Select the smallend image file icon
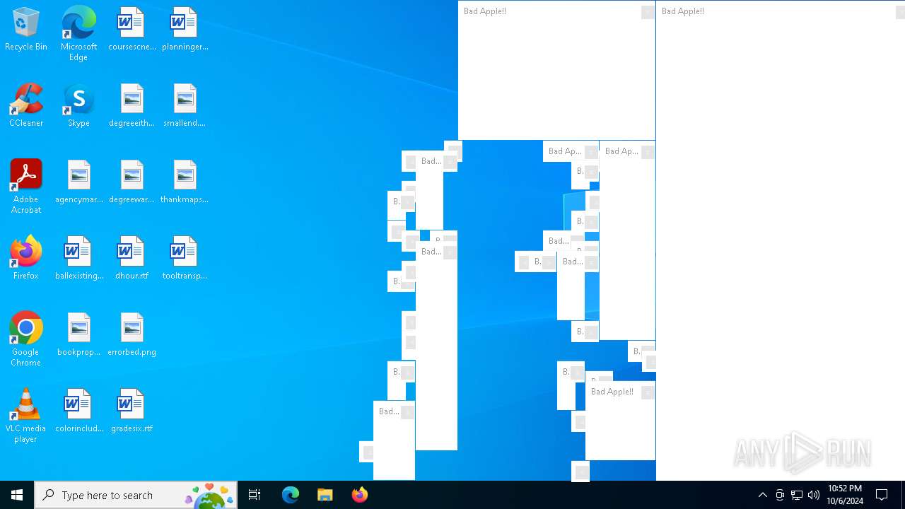This screenshot has width=905, height=509. [185, 106]
